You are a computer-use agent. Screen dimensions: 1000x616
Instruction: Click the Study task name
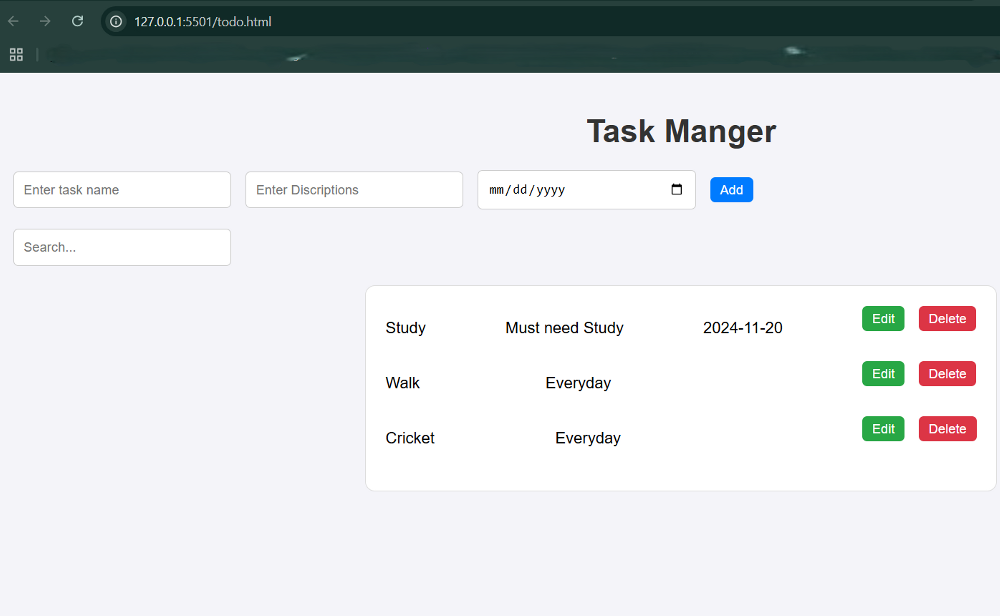(405, 328)
